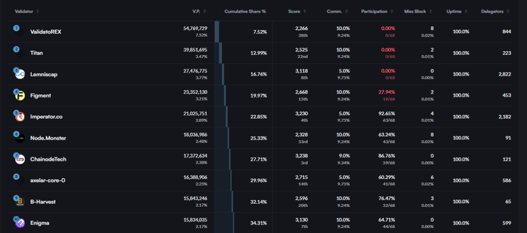
Task: Click Enigma cumulative share bar
Action: coord(234,223)
